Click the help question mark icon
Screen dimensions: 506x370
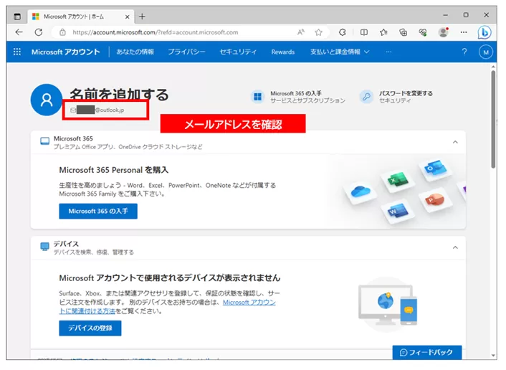click(x=464, y=52)
